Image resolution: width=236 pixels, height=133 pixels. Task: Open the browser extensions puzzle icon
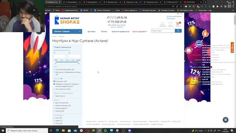pyautogui.click(x=217, y=7)
